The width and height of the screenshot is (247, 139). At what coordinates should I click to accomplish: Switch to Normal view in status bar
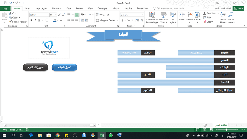198,130
